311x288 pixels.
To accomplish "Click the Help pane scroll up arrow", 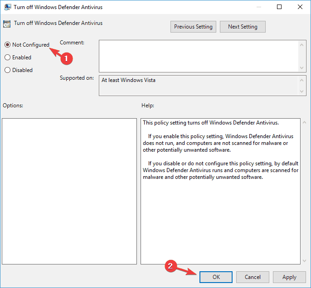I will pyautogui.click(x=305, y=123).
